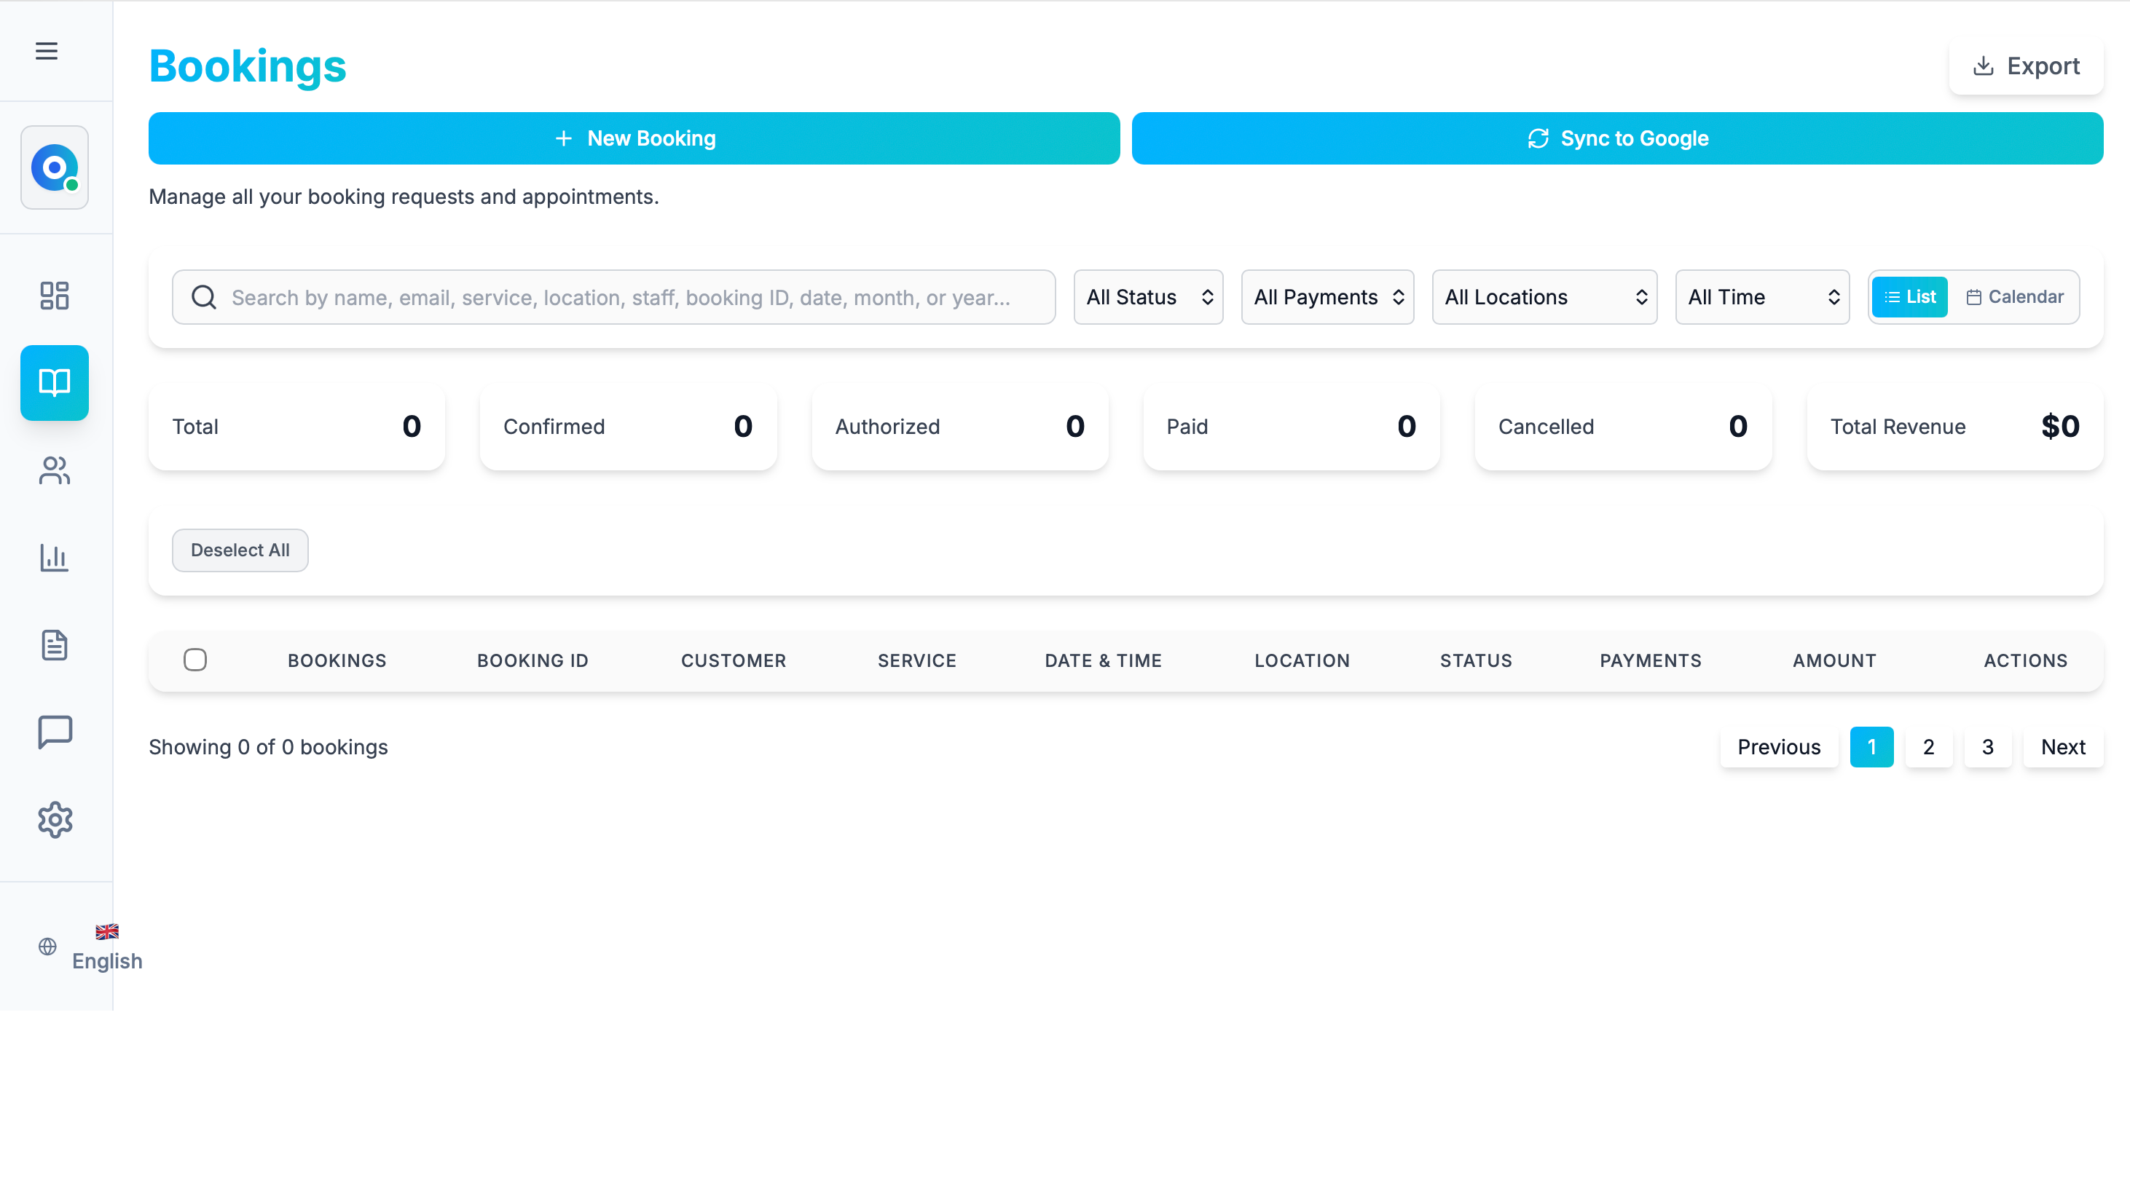Open the settings gear icon

55,819
